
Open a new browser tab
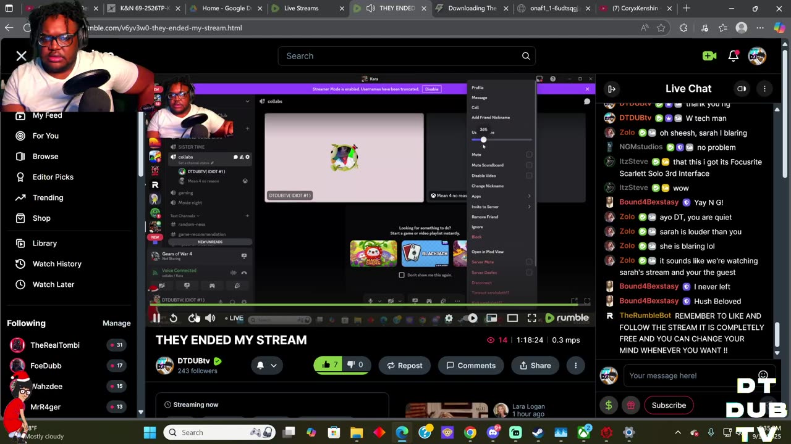(x=687, y=9)
